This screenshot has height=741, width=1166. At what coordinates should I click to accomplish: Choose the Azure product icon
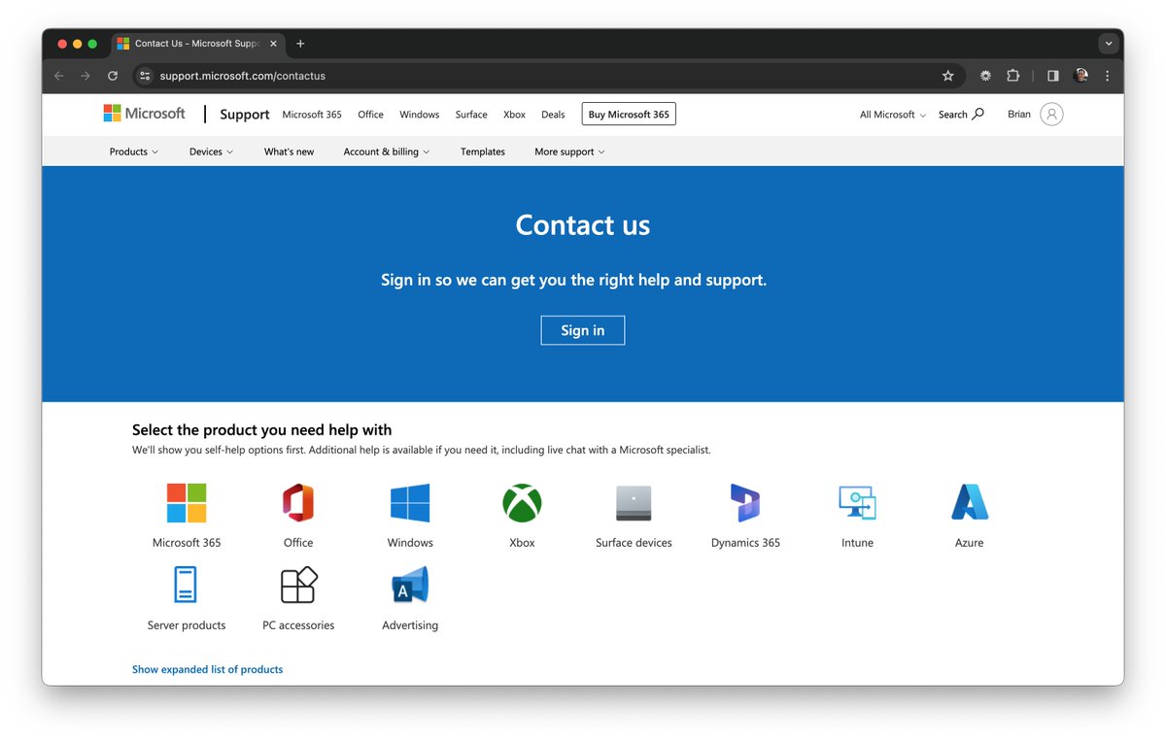[969, 503]
